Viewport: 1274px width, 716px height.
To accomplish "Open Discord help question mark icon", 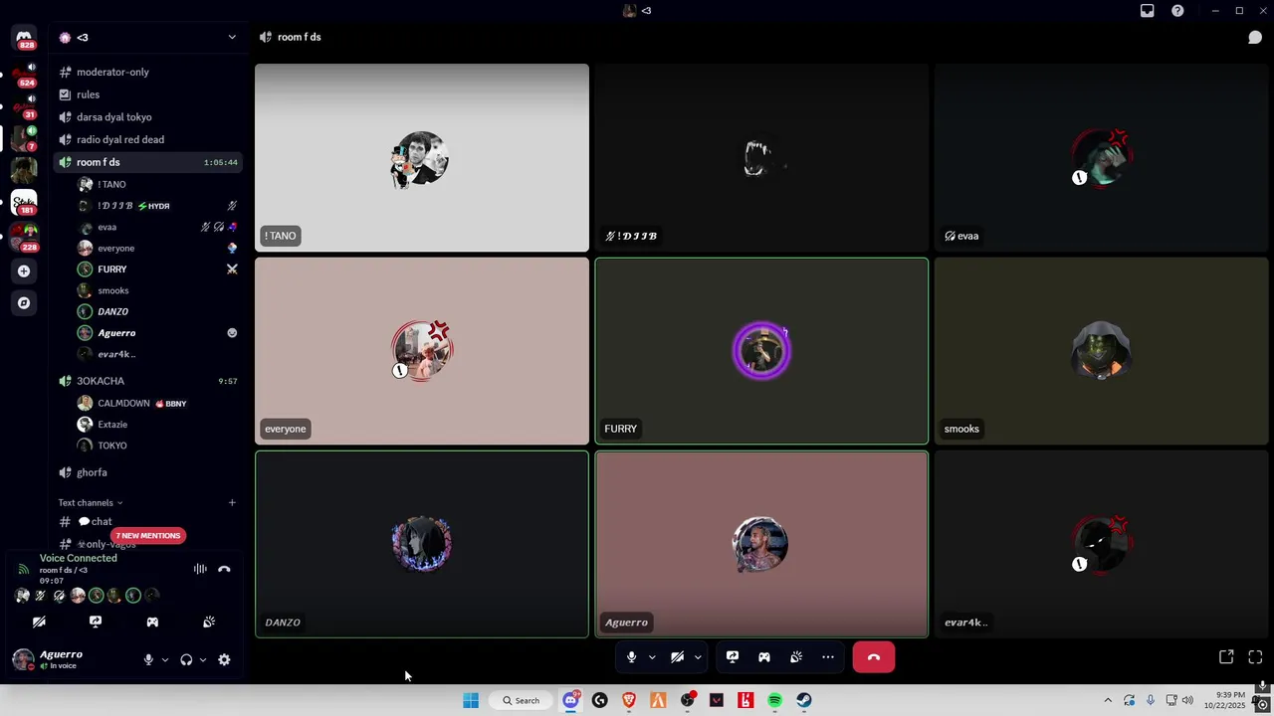I will pyautogui.click(x=1177, y=11).
